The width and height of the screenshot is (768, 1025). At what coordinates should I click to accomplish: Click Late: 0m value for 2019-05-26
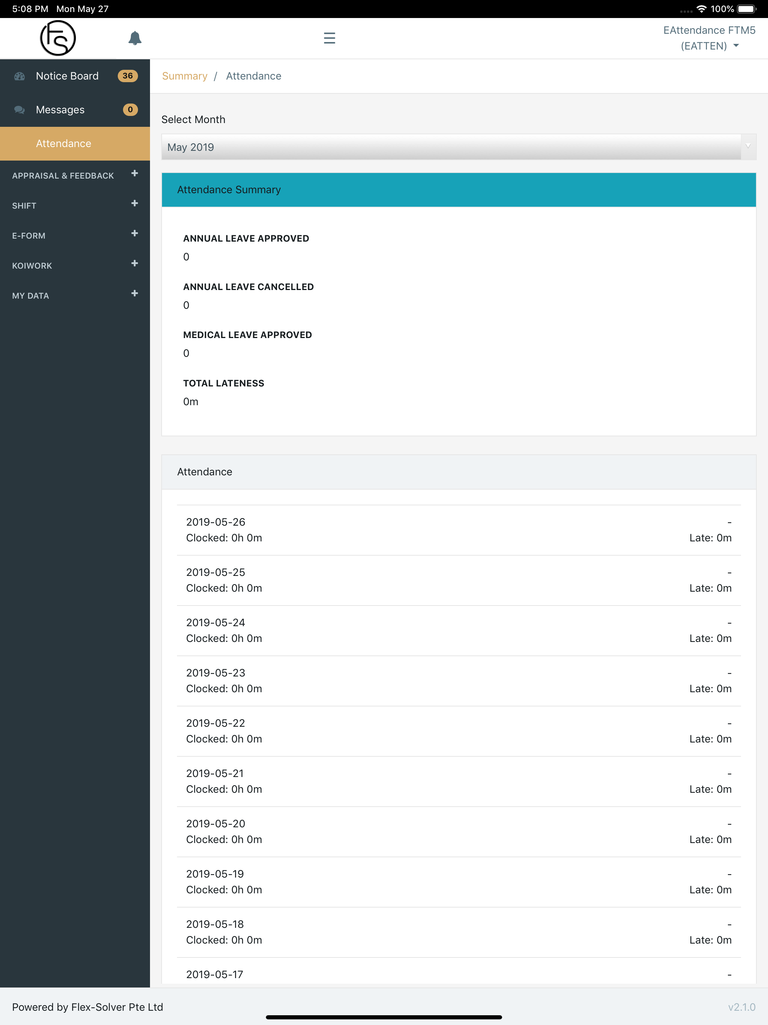710,538
